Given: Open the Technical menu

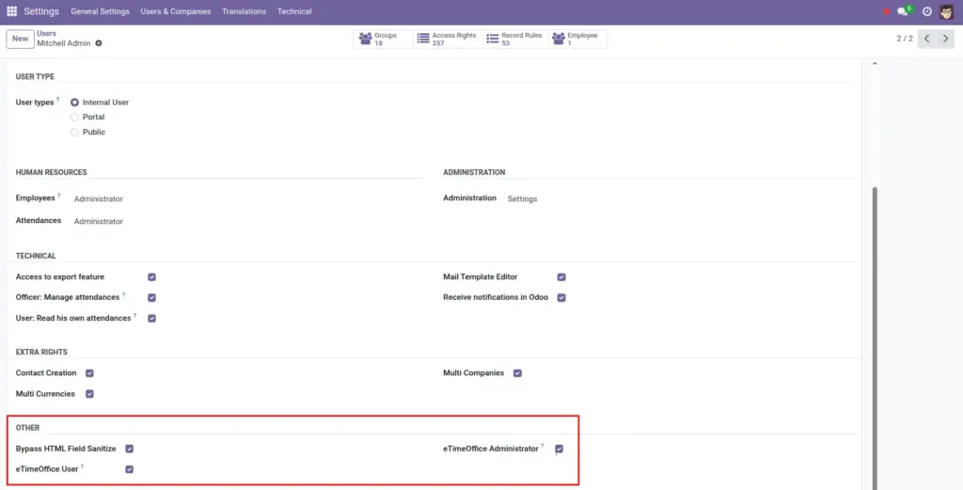Looking at the screenshot, I should 294,11.
